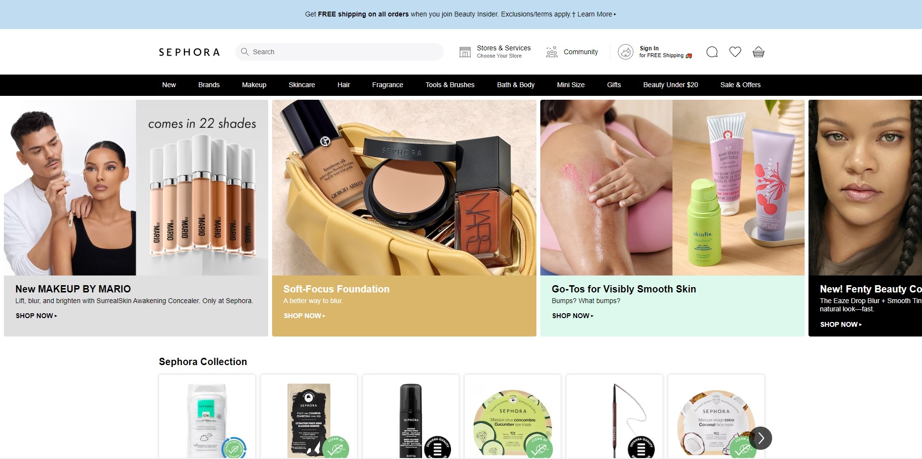Open the Beauty Under $20 menu
This screenshot has height=459, width=922.
(670, 85)
